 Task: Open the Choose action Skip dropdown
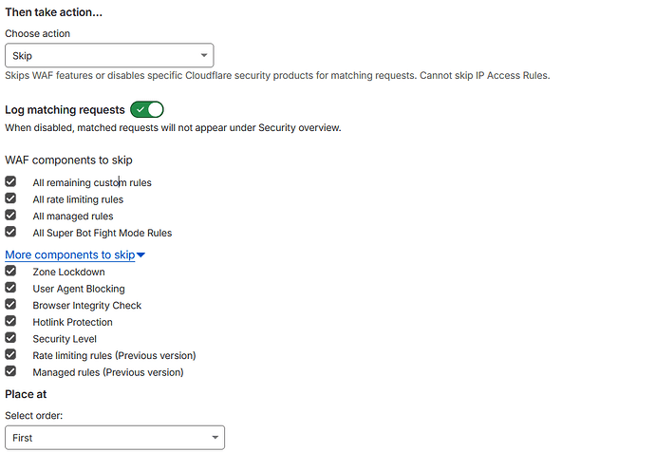click(x=109, y=55)
